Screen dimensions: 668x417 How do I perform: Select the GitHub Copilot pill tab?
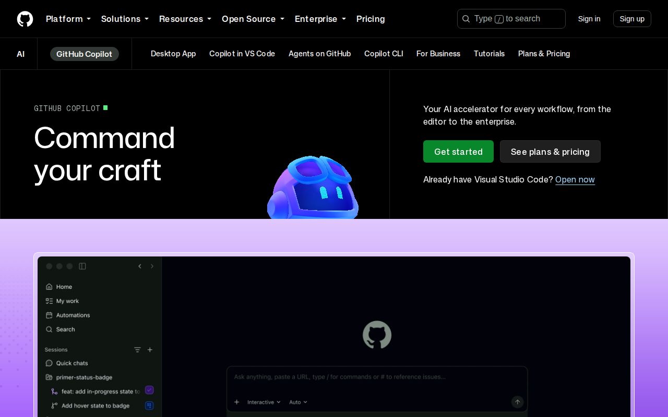pyautogui.click(x=85, y=54)
